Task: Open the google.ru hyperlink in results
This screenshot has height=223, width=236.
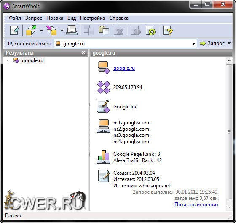Action: 124,68
